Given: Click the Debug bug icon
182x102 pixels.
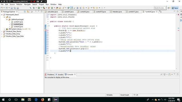Looking at the screenshot, I should (x=34, y=8).
